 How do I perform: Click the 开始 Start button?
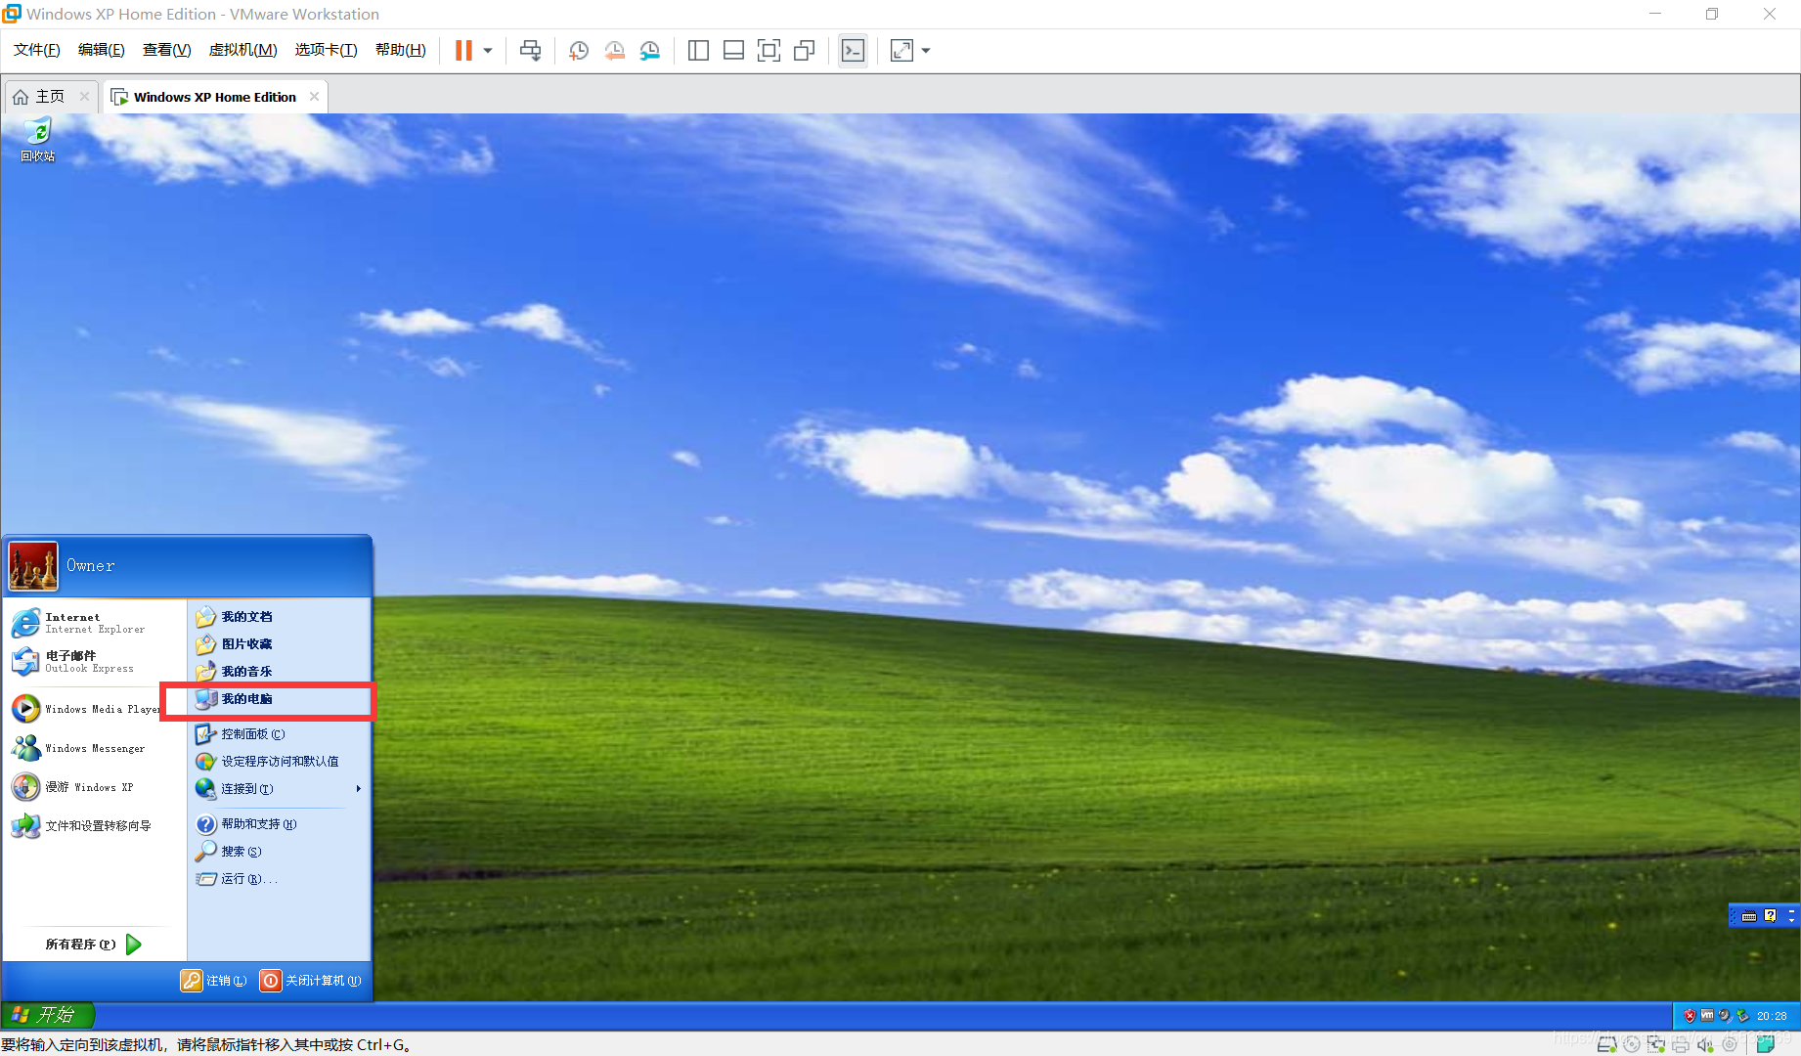[x=48, y=1015]
